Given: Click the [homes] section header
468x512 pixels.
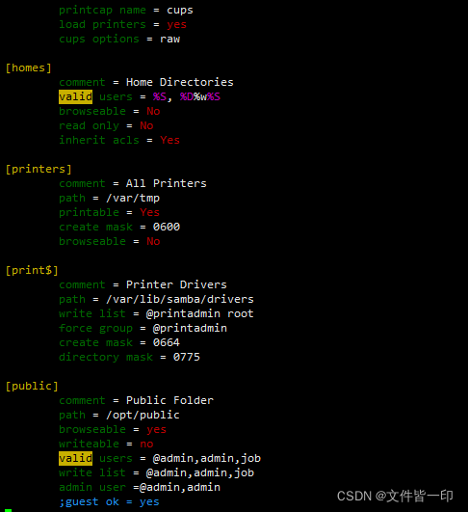Looking at the screenshot, I should click(29, 67).
